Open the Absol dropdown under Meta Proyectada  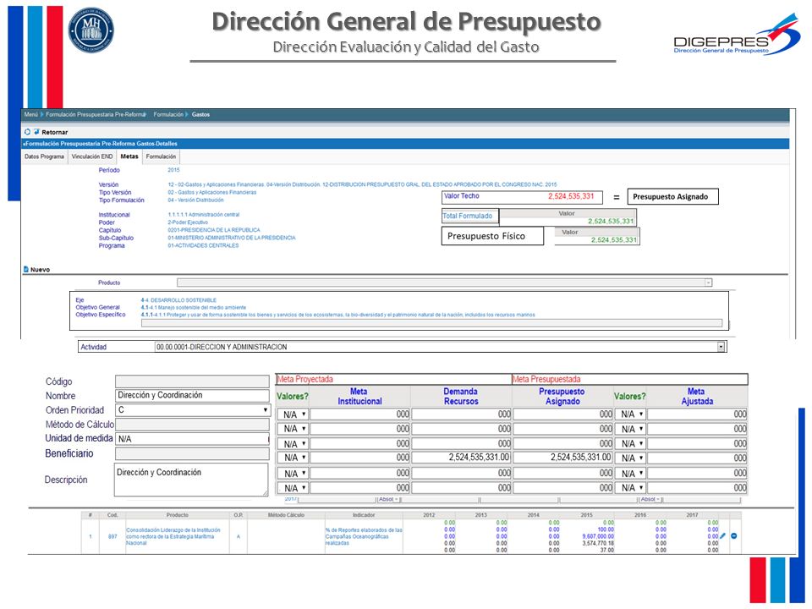coord(388,500)
